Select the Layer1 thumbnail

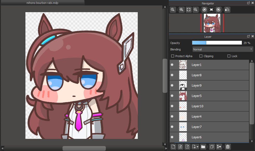(x=183, y=65)
